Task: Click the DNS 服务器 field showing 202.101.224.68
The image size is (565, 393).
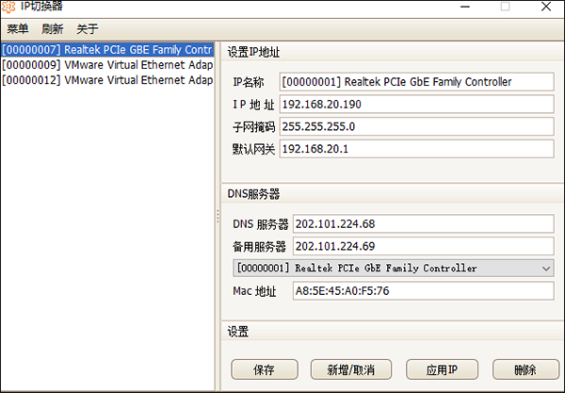Action: 422,224
